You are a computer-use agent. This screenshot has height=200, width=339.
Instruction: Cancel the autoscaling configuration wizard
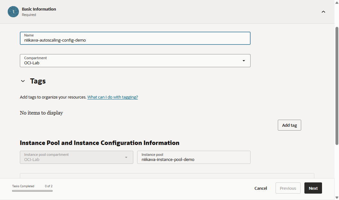[x=260, y=188]
